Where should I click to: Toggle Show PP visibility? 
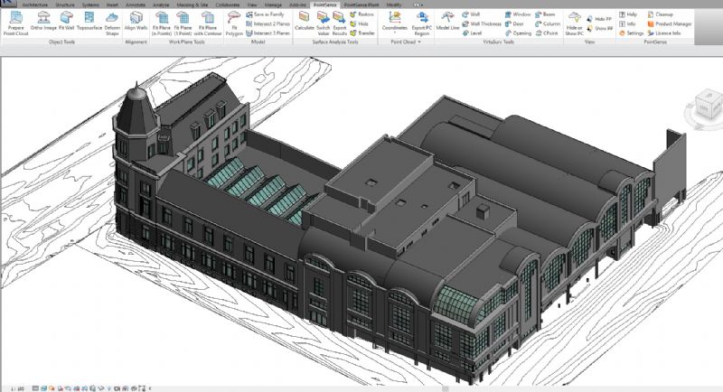point(602,28)
